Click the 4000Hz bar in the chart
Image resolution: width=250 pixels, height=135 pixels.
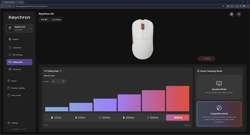pyautogui.click(x=153, y=101)
